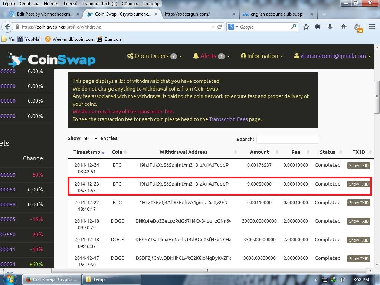Click the network tray icon

tap(325, 280)
